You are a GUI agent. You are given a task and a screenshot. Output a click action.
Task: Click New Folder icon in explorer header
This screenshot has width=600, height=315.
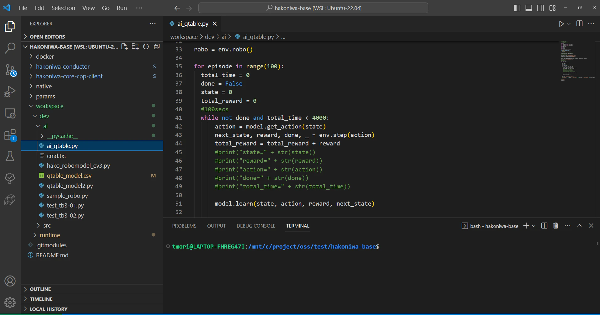click(x=135, y=47)
